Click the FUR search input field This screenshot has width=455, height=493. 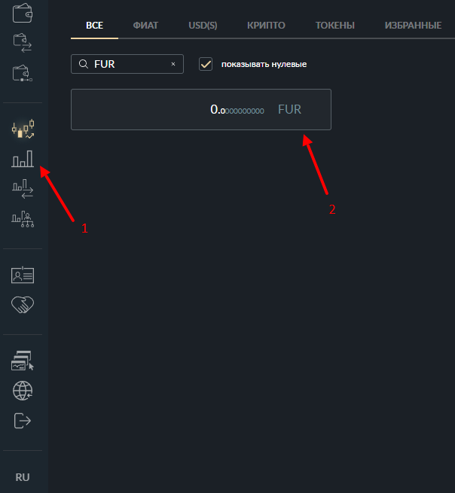[x=127, y=64]
